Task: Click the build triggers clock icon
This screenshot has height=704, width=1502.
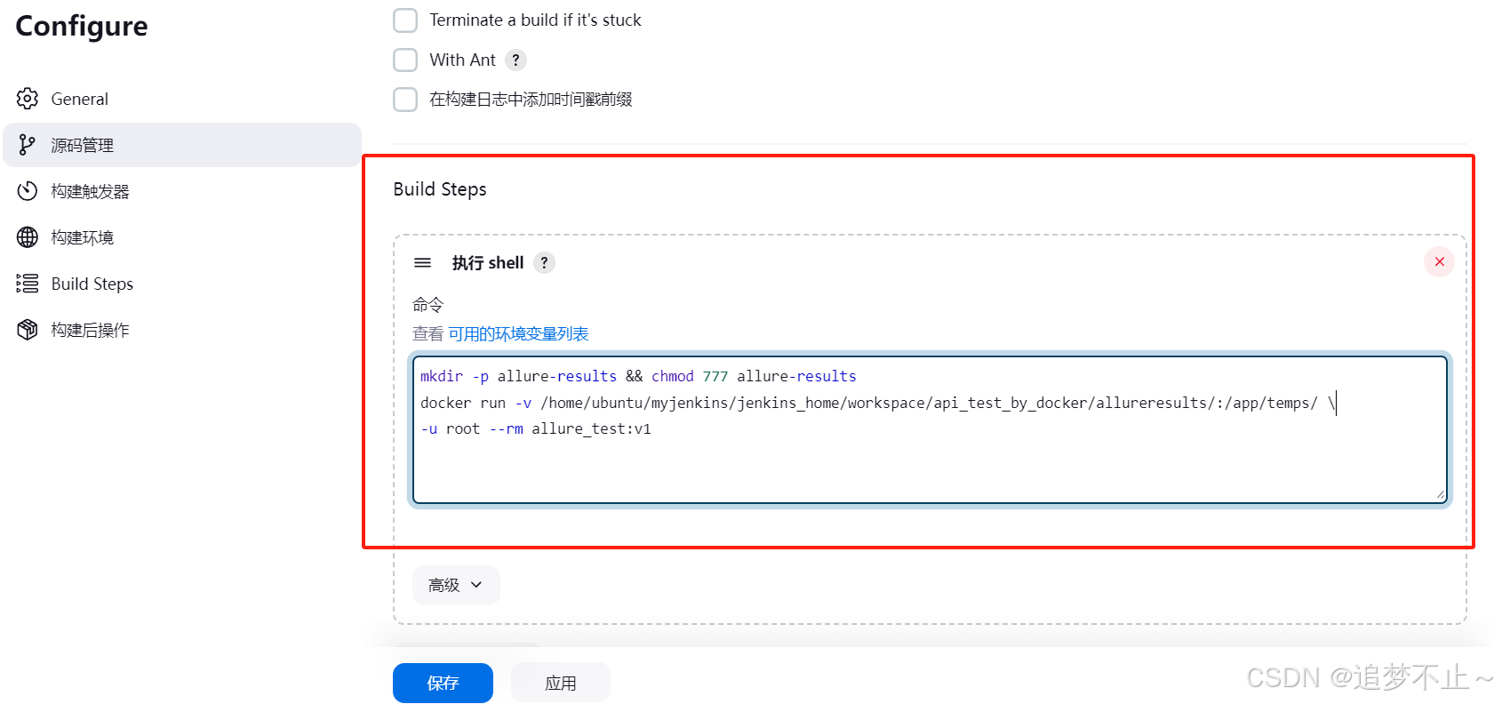Action: (x=28, y=191)
